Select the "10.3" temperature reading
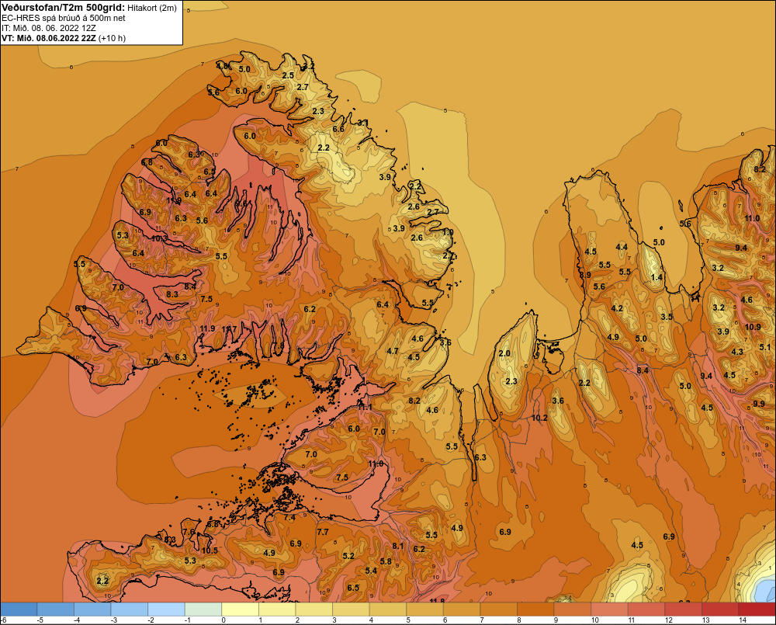 tap(159, 238)
